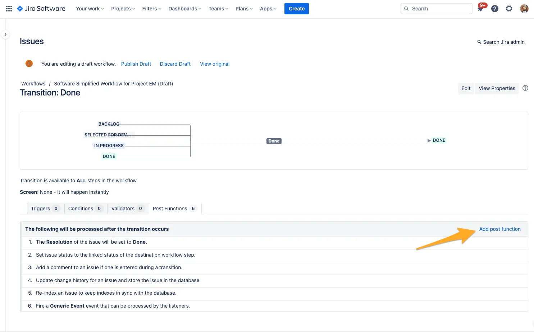Switch to the Conditions tab
This screenshot has height=332, width=534.
click(x=86, y=209)
